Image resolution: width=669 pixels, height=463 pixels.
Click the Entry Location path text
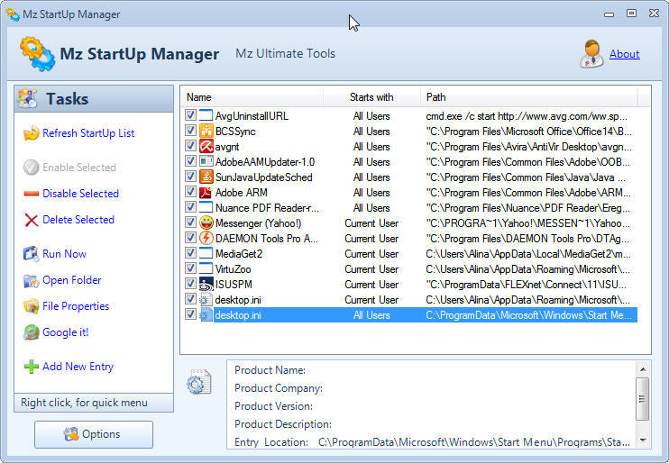coord(474,442)
